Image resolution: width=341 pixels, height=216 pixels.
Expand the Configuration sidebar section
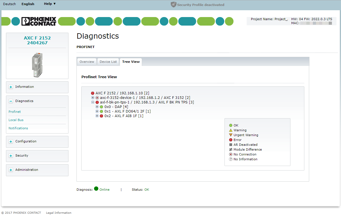pos(11,142)
